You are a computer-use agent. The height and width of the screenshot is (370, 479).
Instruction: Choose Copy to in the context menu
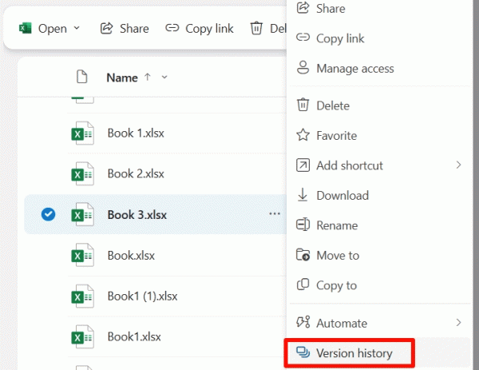(x=336, y=285)
